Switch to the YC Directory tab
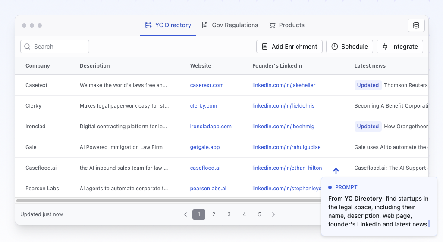 (x=168, y=25)
